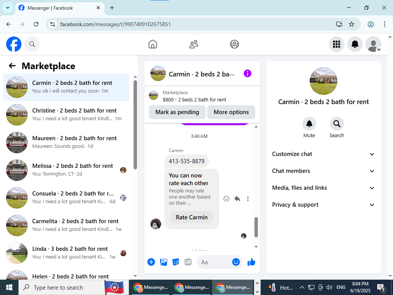The image size is (393, 295).
Task: Open the Friends icon in top navigation
Action: [x=193, y=44]
